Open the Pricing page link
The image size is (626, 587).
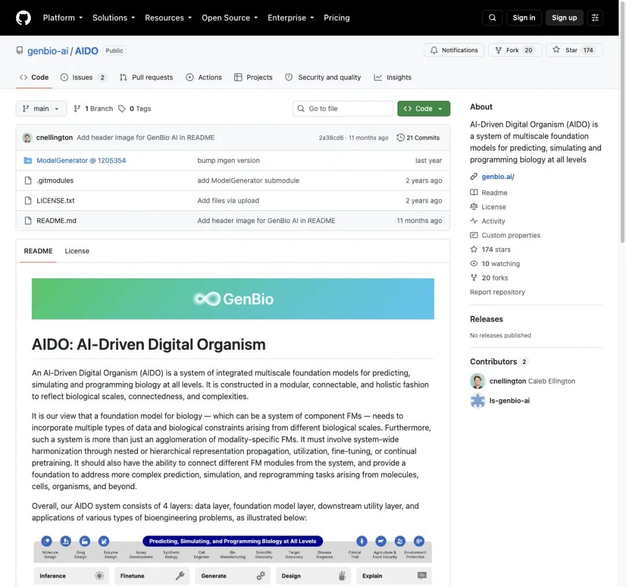(337, 17)
